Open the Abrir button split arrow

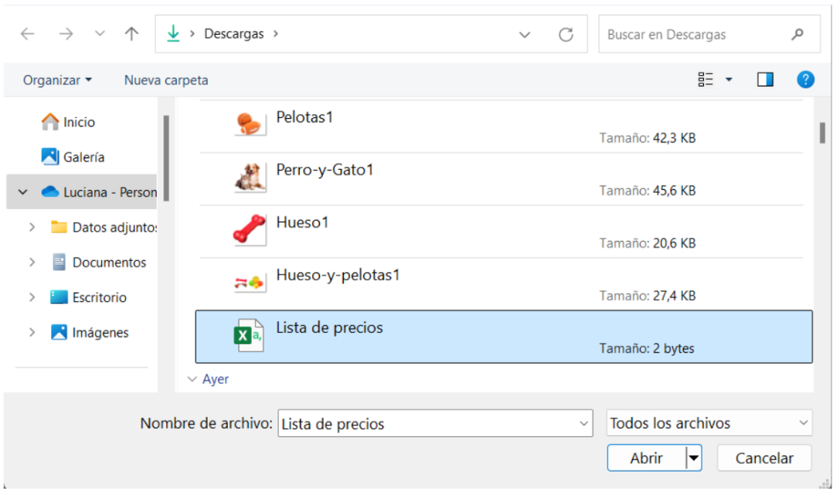tap(694, 458)
